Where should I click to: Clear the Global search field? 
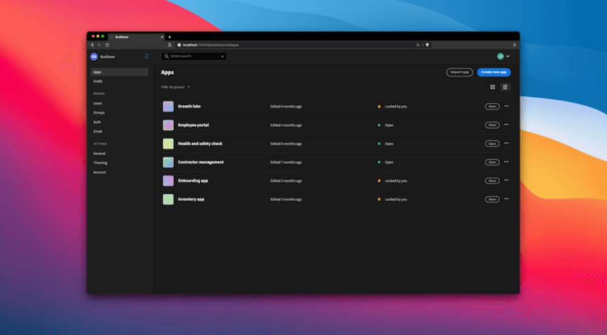pos(222,56)
